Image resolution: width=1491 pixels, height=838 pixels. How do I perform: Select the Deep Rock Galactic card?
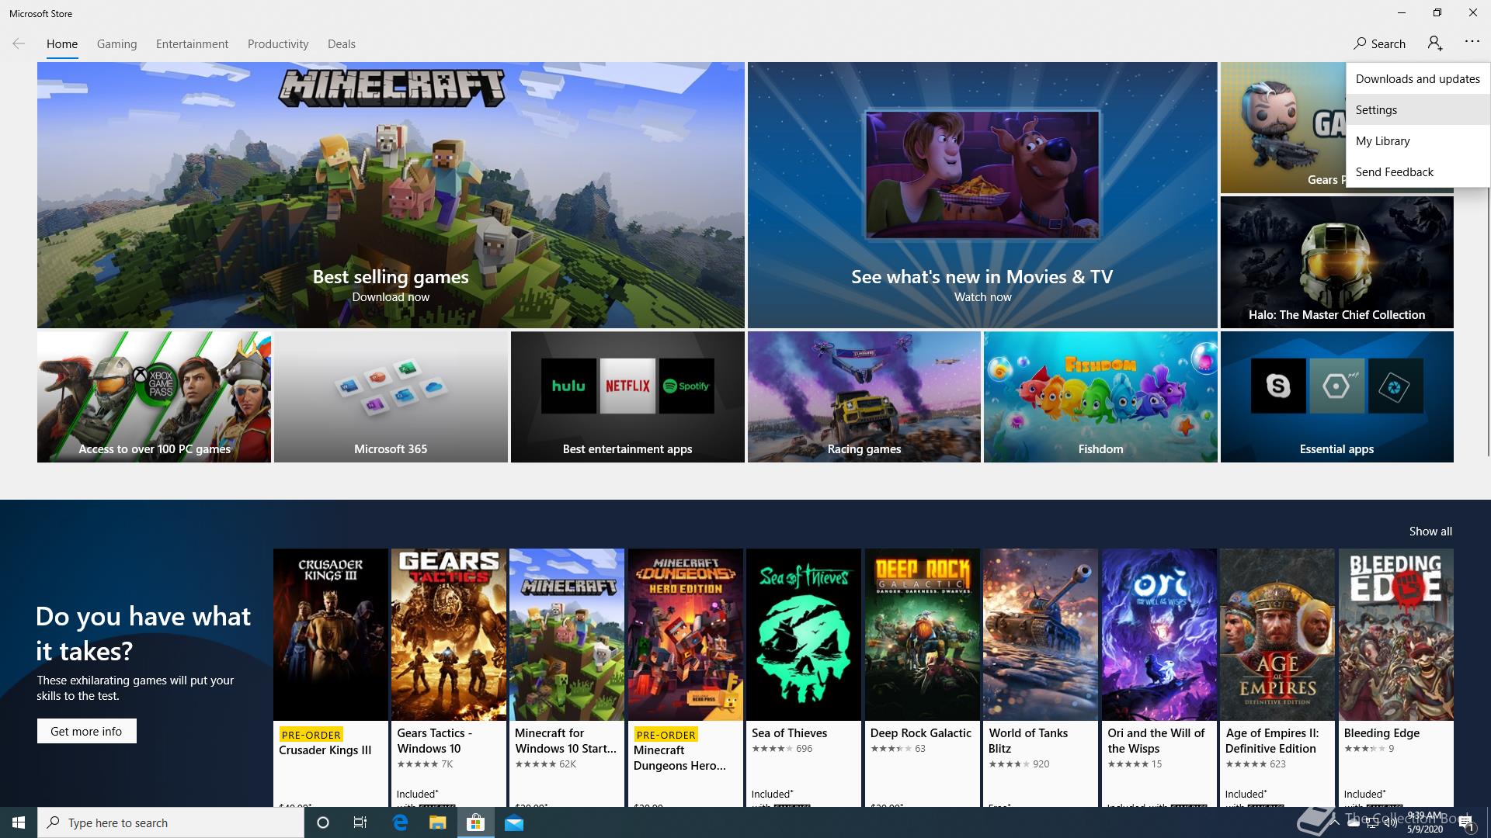(923, 677)
